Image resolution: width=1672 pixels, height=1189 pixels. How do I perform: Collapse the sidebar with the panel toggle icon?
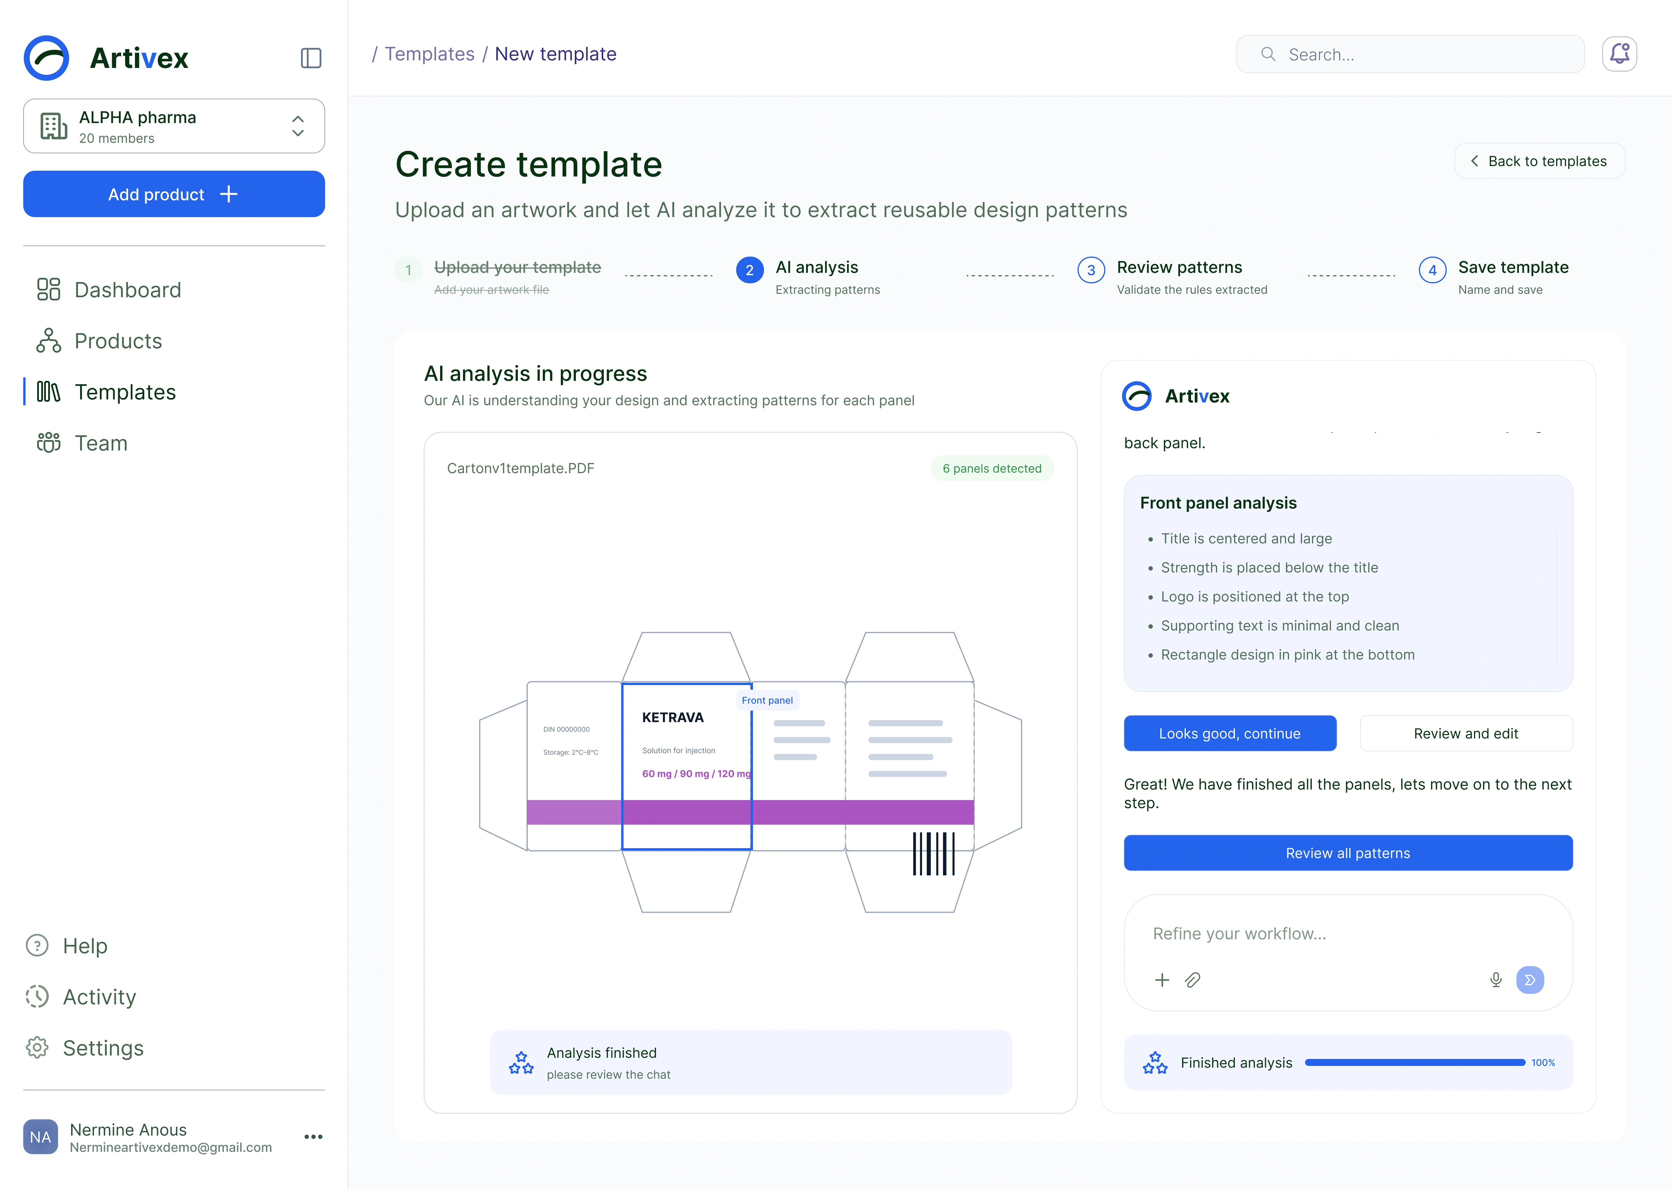point(311,58)
